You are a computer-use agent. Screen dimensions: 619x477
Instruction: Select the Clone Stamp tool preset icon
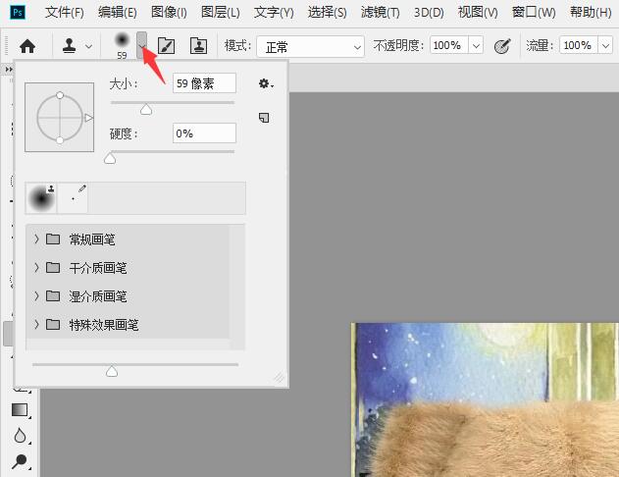pyautogui.click(x=69, y=46)
